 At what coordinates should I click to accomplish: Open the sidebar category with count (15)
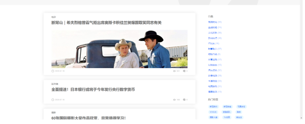[x=215, y=65]
